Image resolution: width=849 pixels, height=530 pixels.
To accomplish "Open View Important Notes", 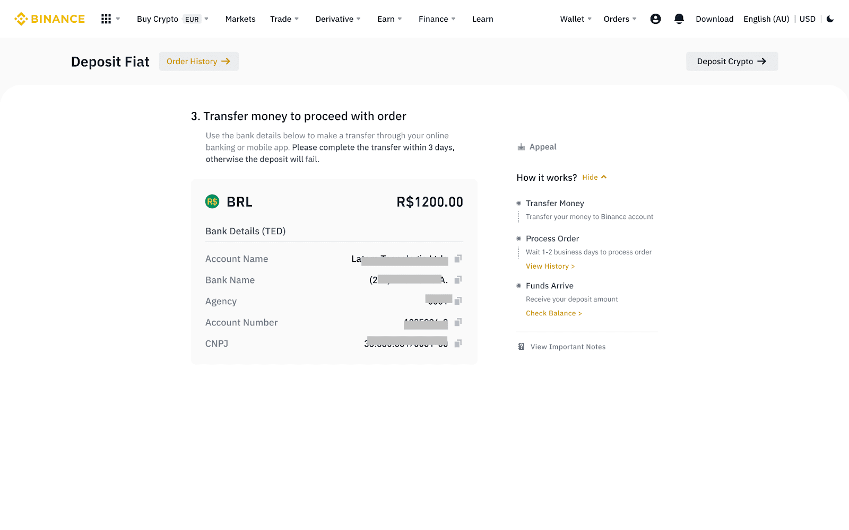I will [567, 347].
